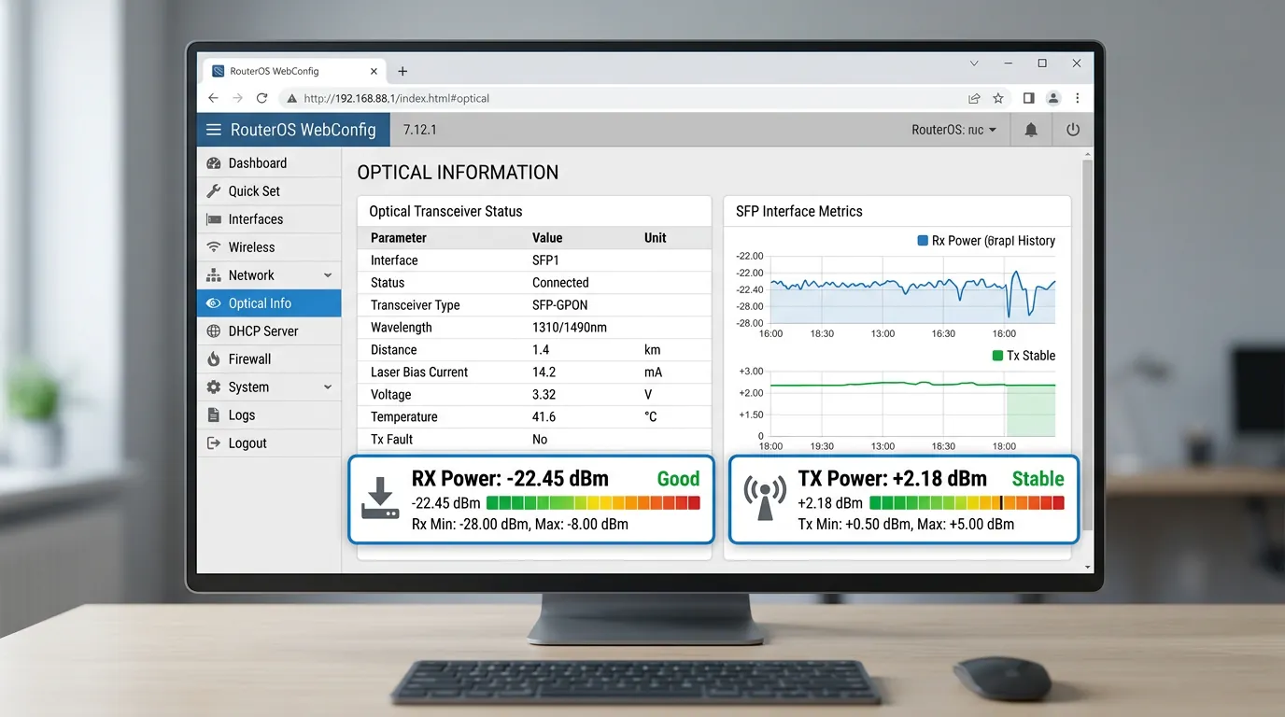This screenshot has height=717, width=1285.
Task: Go back with browser back arrow
Action: 213,98
